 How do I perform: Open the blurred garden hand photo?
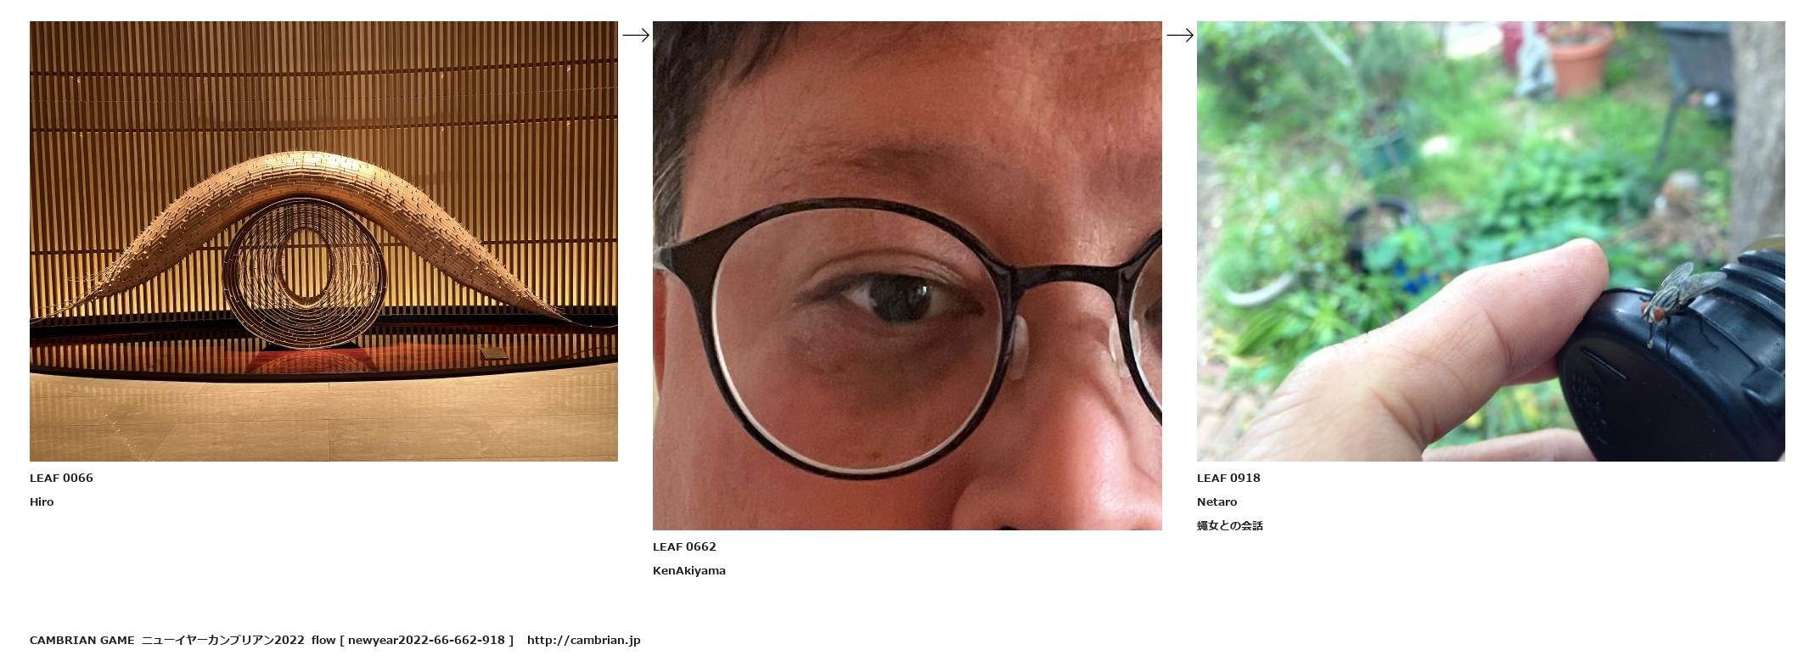pos(1491,241)
